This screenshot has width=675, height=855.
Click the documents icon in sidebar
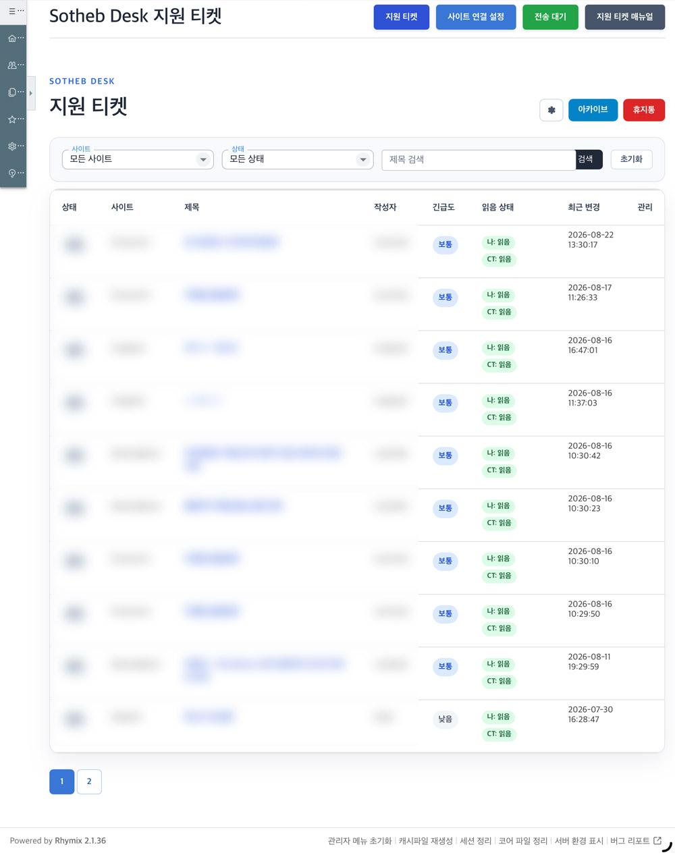pos(12,92)
